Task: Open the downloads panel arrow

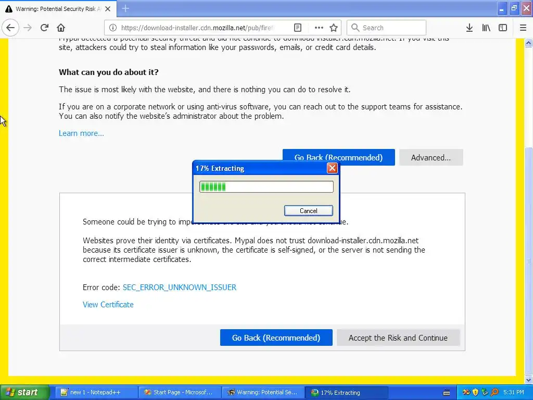Action: (x=469, y=28)
